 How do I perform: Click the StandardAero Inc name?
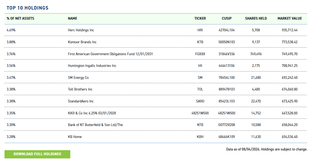point(81,101)
